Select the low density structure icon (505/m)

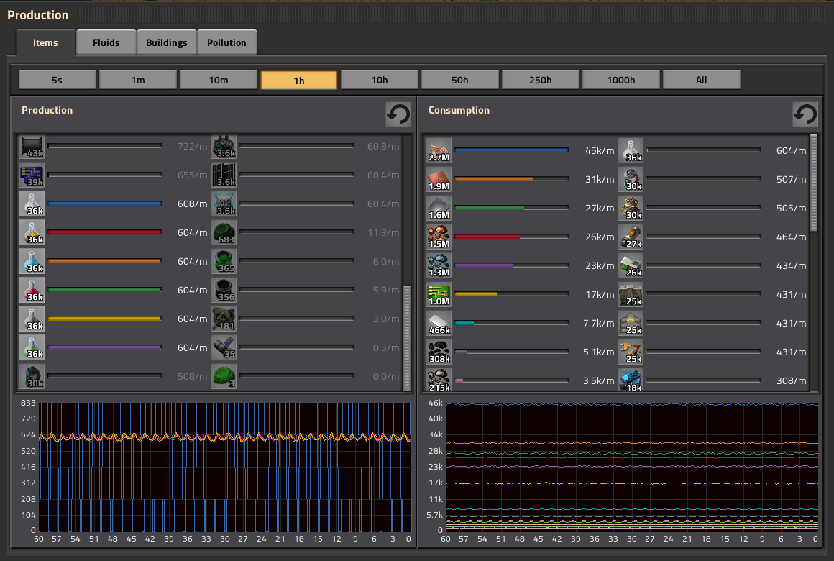point(631,208)
